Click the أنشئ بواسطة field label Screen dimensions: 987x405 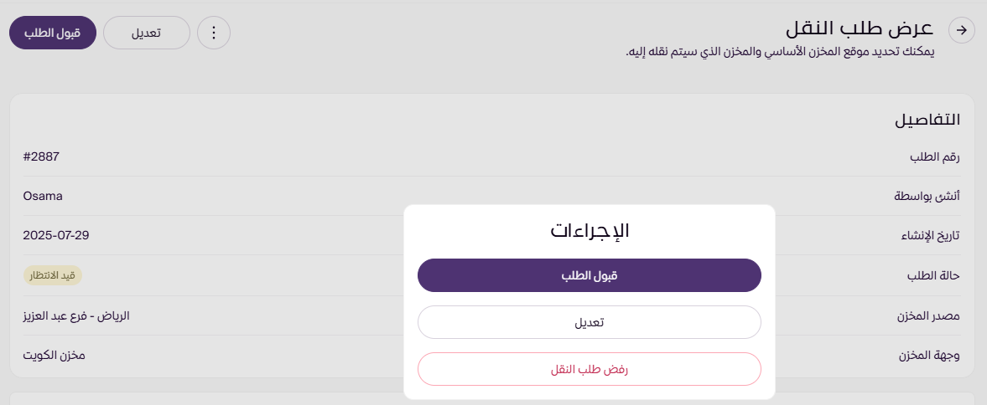(927, 197)
